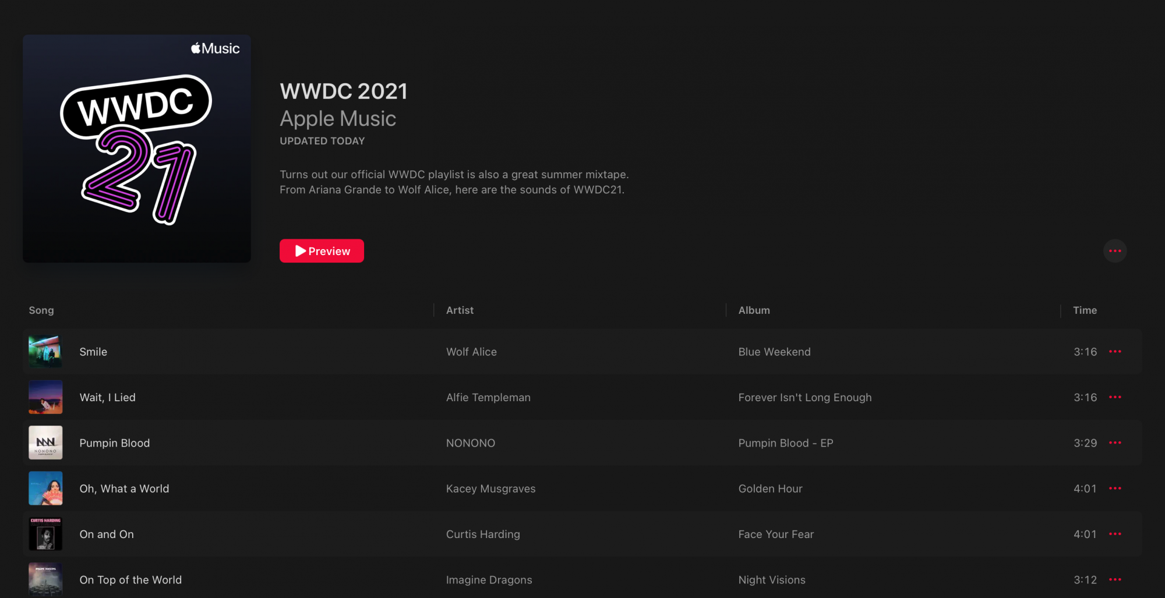Click the Album column header
The height and width of the screenshot is (598, 1165).
click(x=754, y=310)
